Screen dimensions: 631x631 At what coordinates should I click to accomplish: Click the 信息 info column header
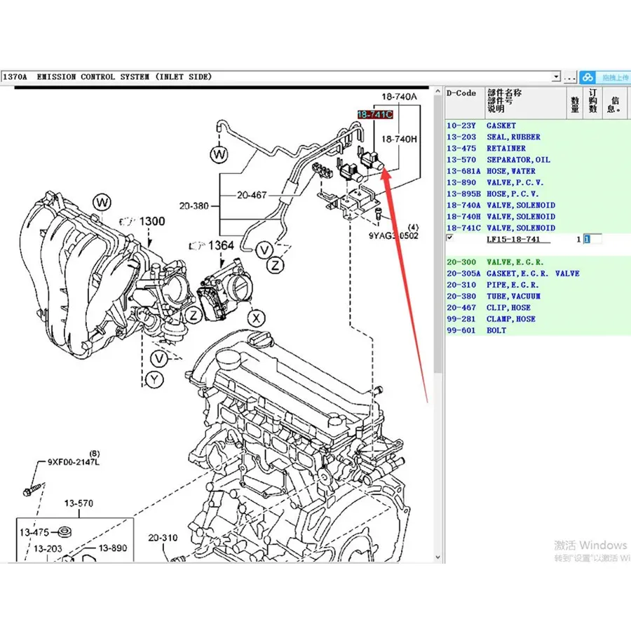pos(615,102)
